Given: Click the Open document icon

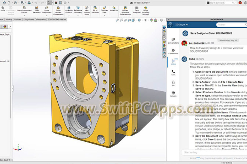Looking at the screenshot, I should click(15, 3).
